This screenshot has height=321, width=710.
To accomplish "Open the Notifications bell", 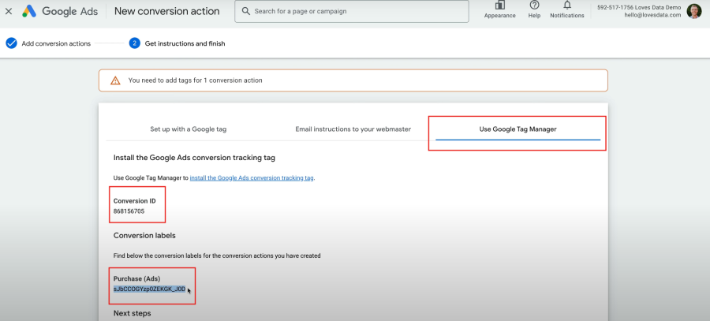I will tap(567, 5).
